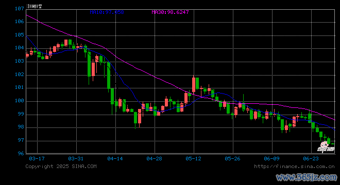The image size is (340, 185).
Task: Click the 100 price axis label
Action: 19,101
